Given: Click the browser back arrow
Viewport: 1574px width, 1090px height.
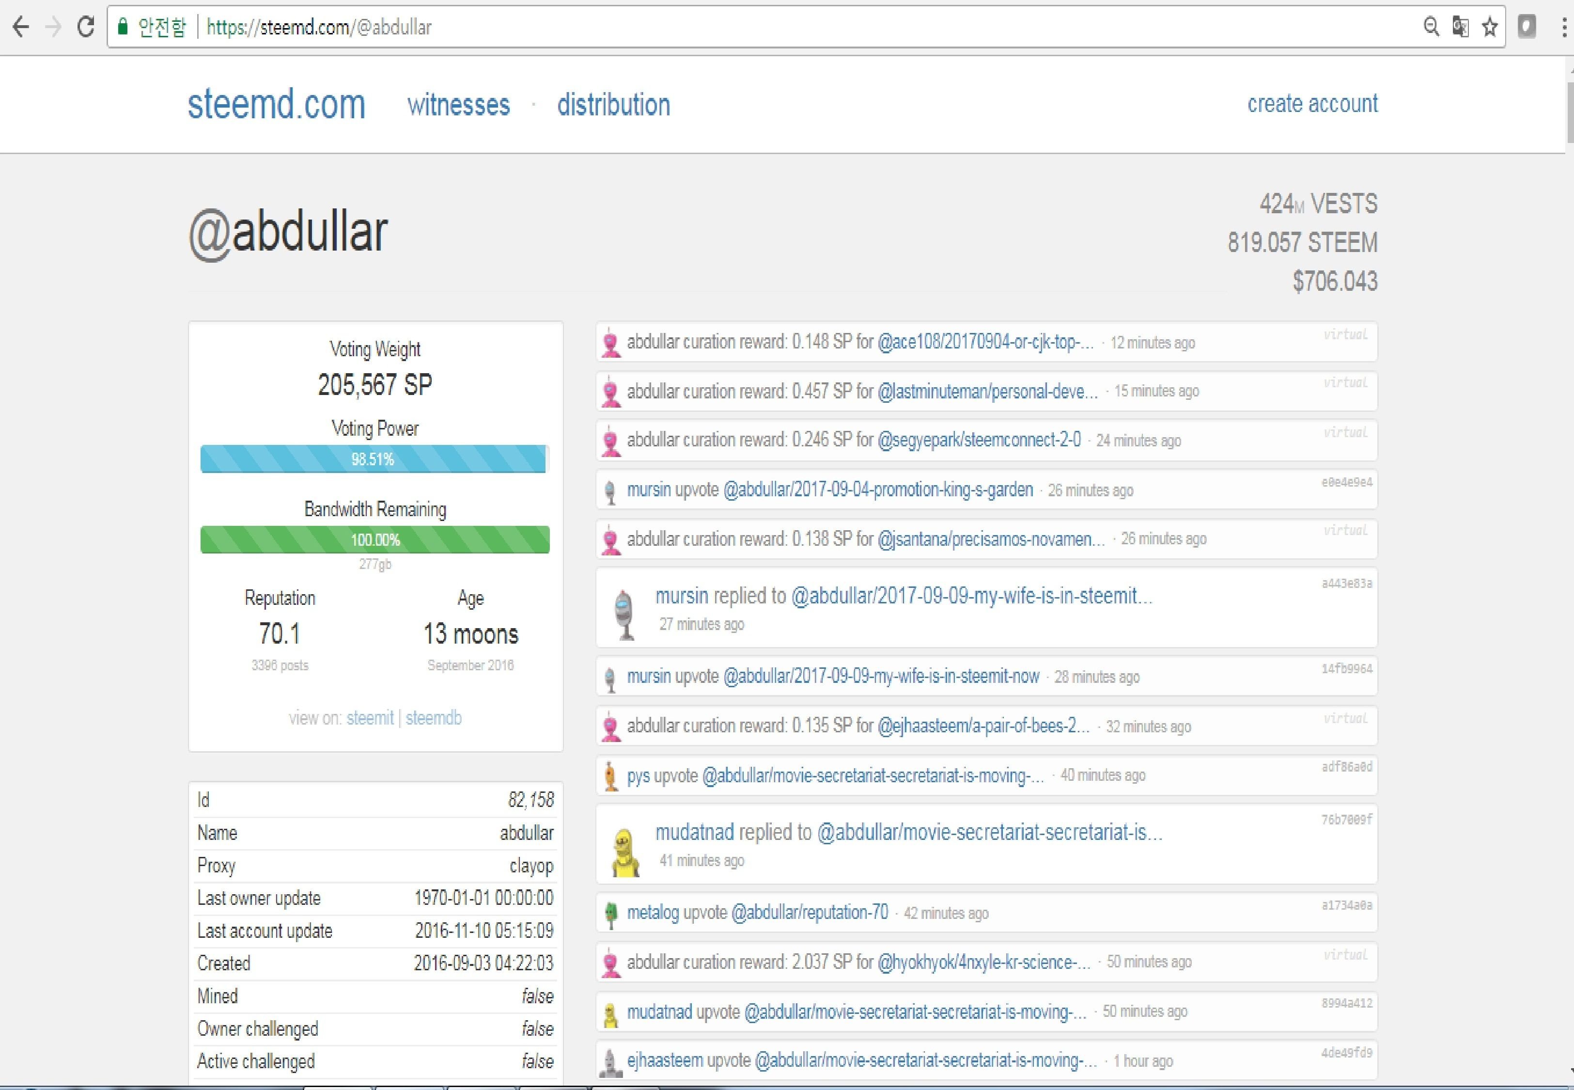Looking at the screenshot, I should 21,27.
